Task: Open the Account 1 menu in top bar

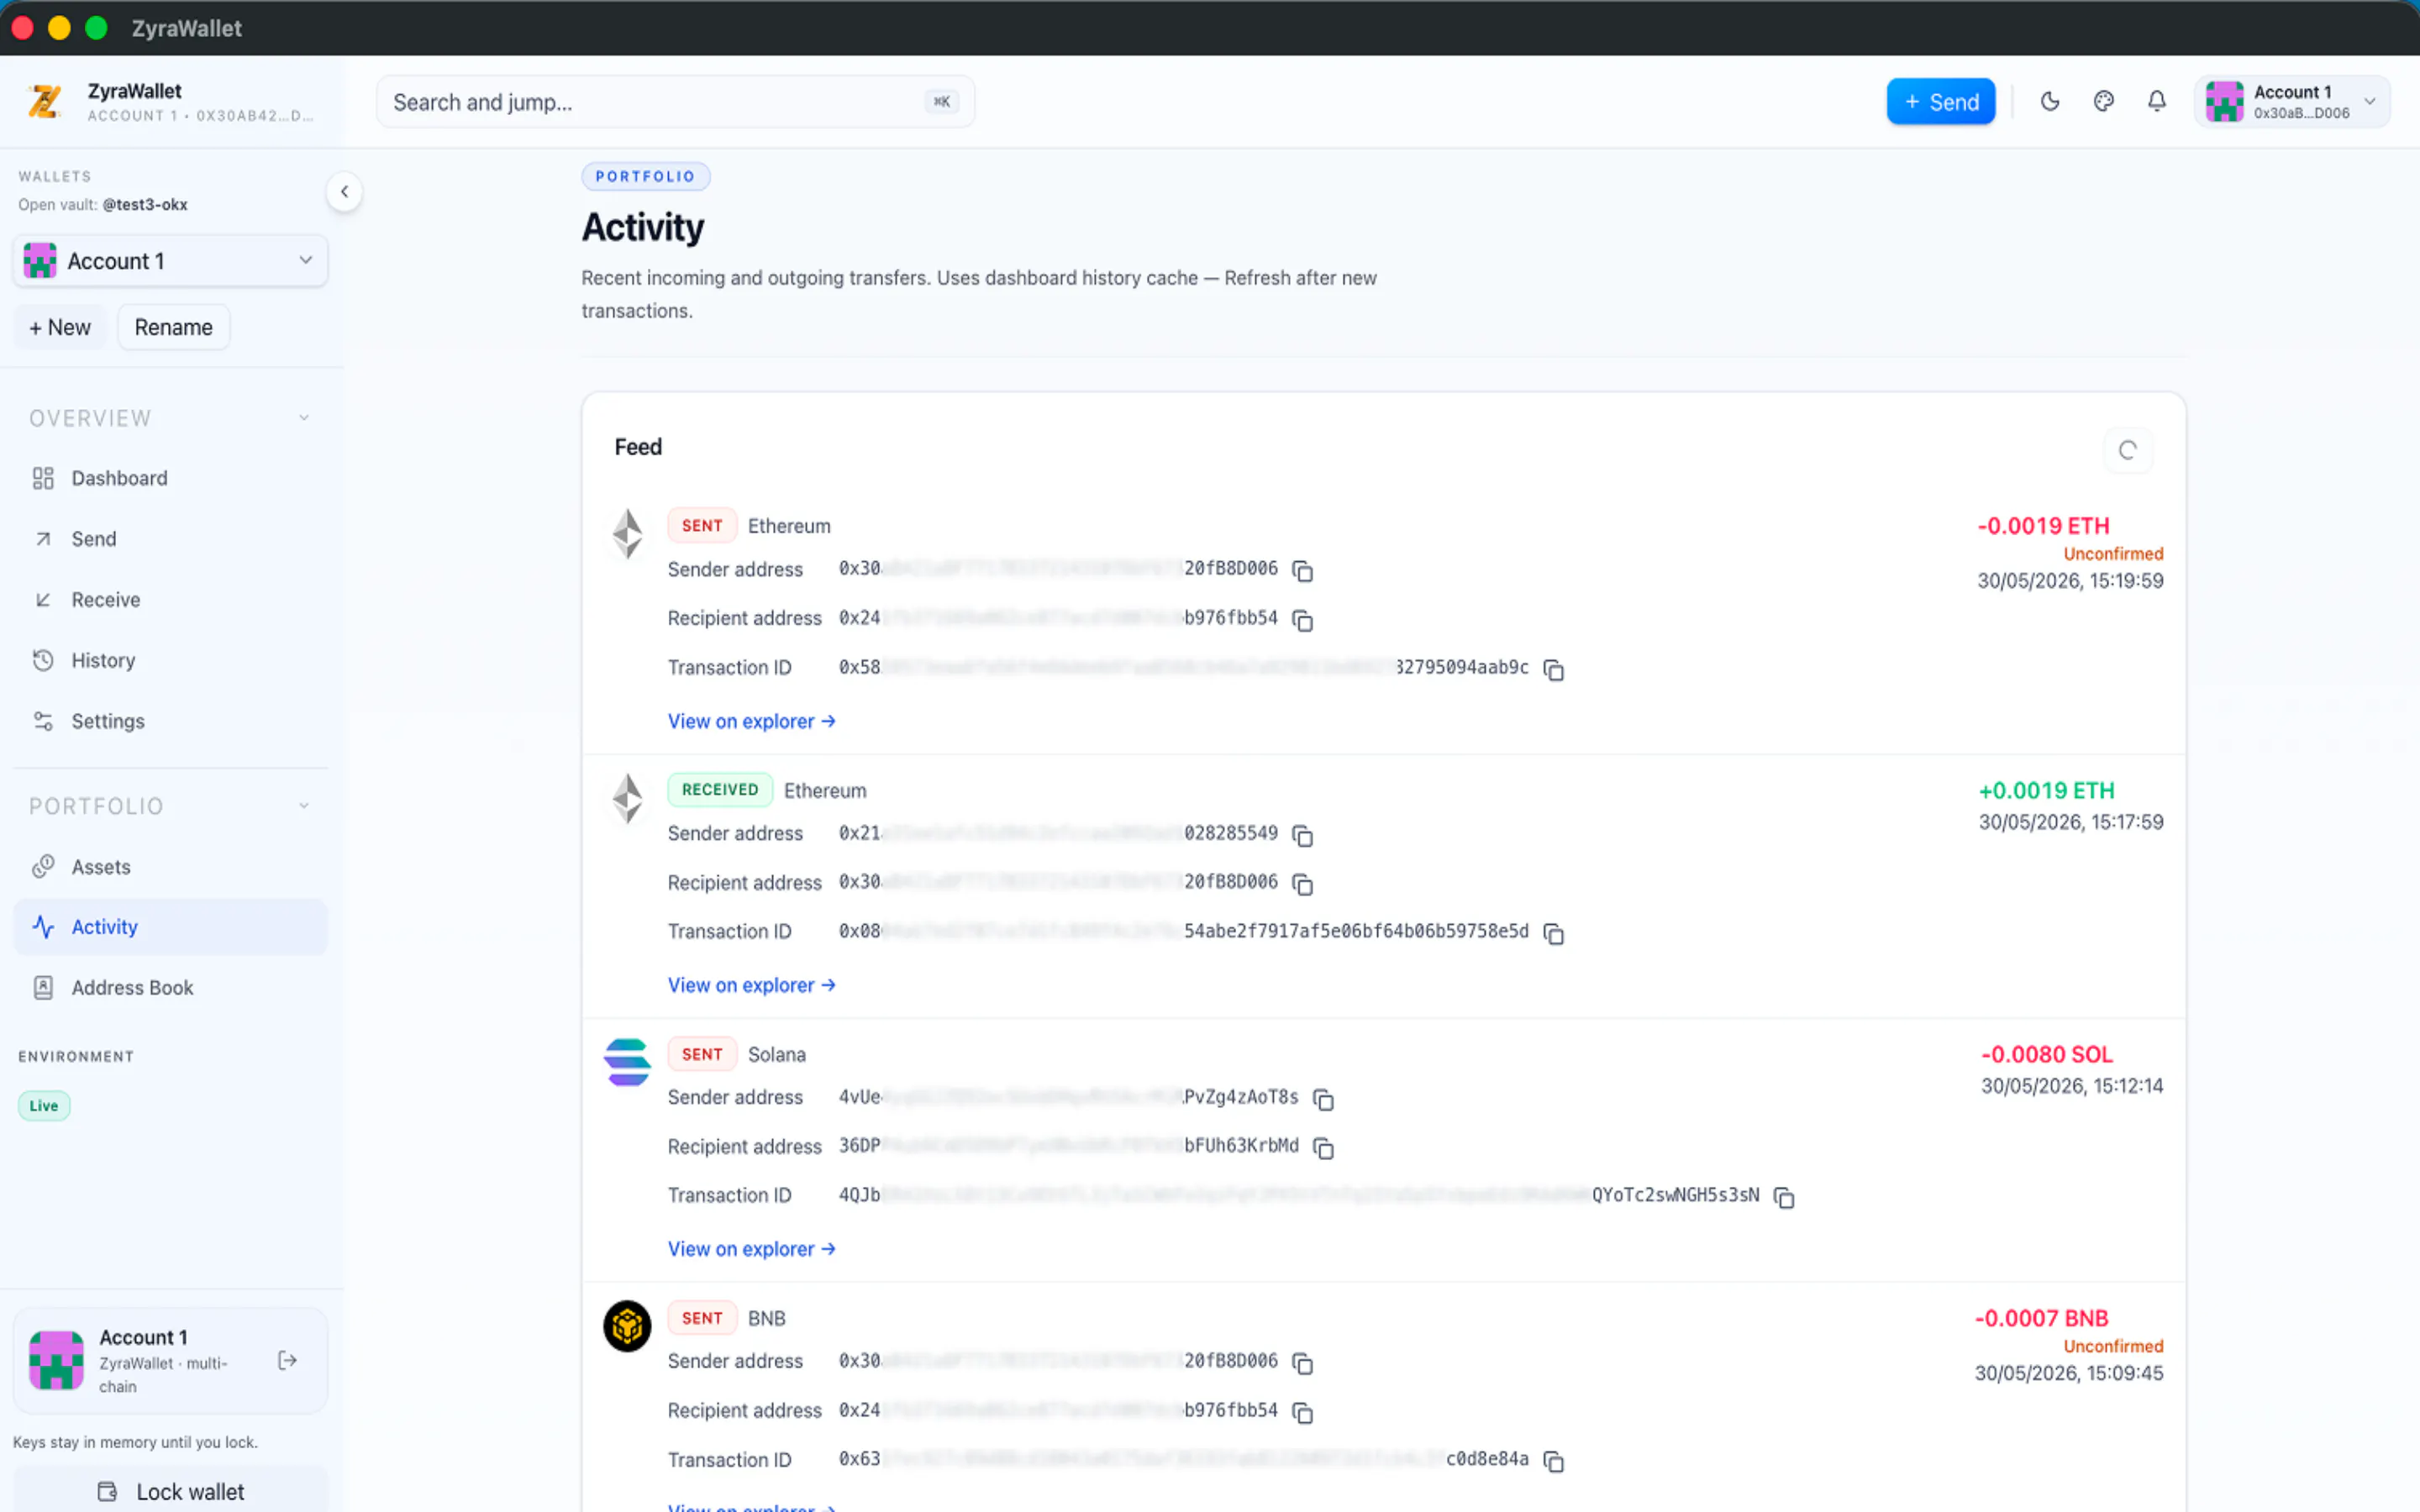Action: coord(2291,101)
